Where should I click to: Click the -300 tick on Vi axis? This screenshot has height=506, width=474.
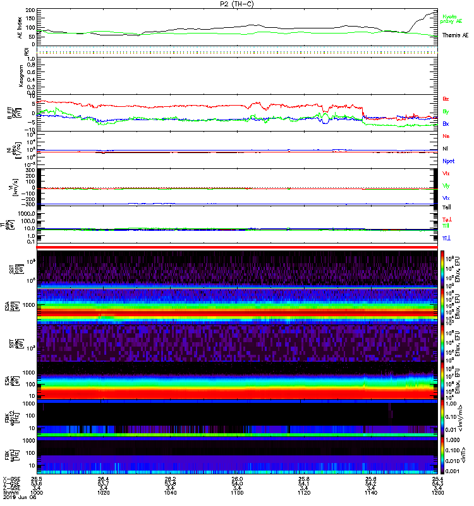(x=28, y=204)
